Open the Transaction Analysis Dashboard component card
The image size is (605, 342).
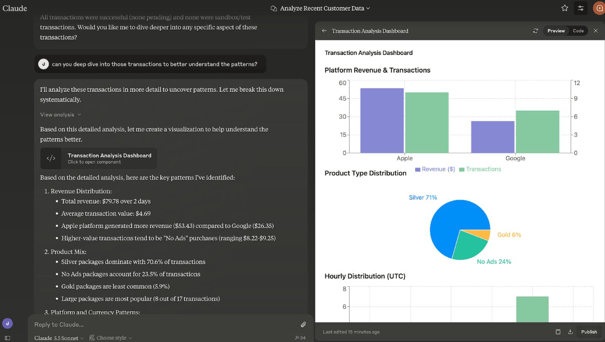(x=99, y=158)
